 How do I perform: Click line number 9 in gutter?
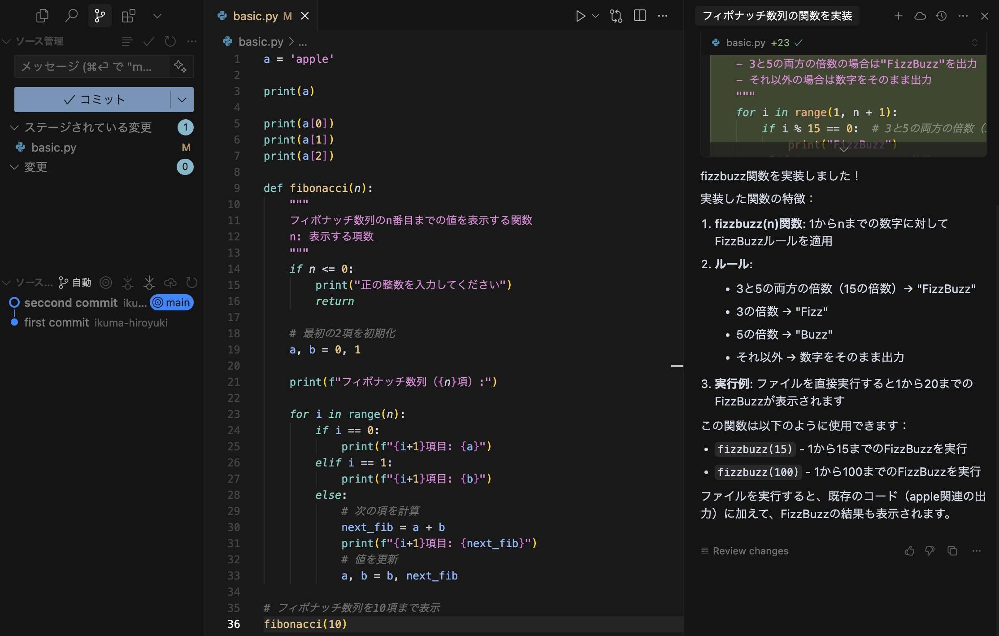click(237, 188)
